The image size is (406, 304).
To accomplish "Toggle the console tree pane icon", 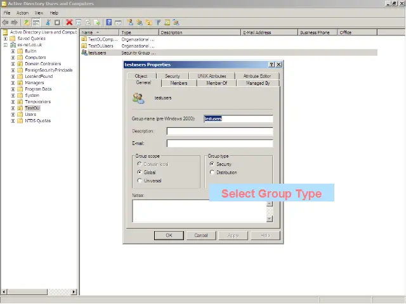I will (36, 23).
